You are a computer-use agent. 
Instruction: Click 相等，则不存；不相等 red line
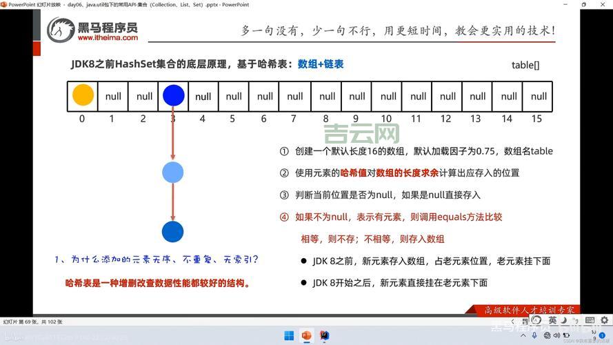click(x=372, y=239)
